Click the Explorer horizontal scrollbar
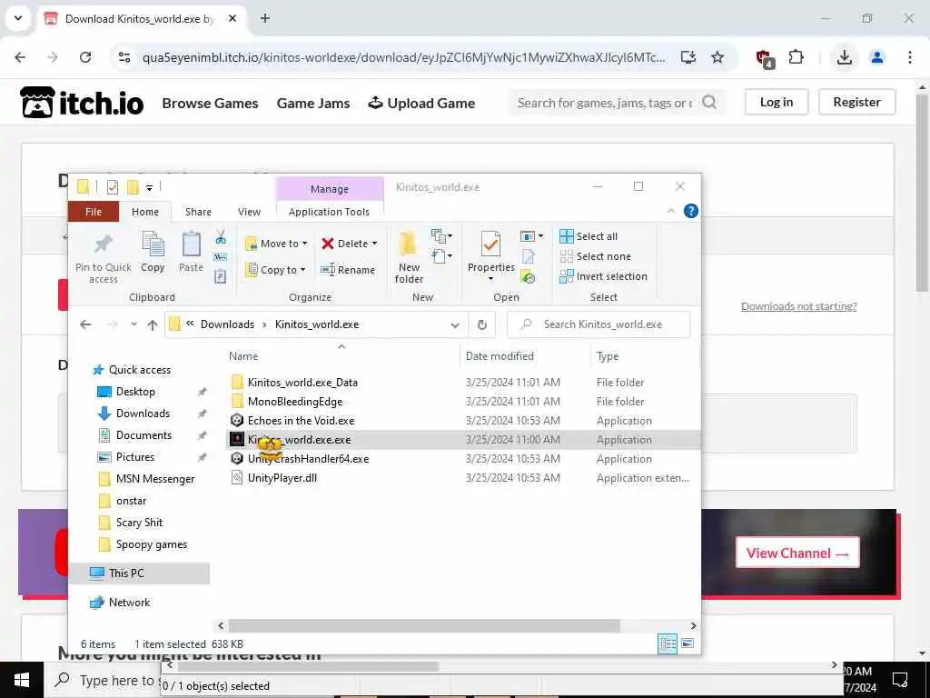 424,625
